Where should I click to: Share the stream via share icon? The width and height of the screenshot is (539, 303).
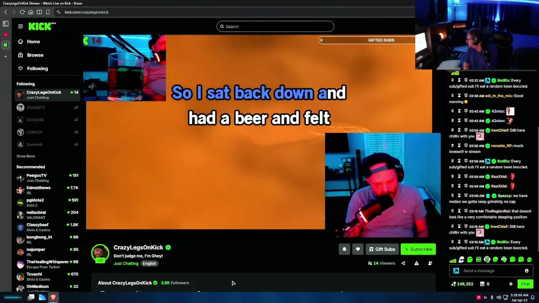point(403,263)
